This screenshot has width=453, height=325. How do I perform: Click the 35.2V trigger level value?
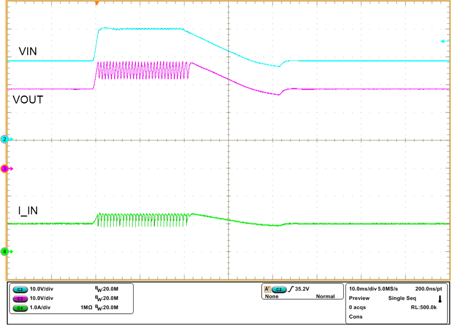click(302, 289)
